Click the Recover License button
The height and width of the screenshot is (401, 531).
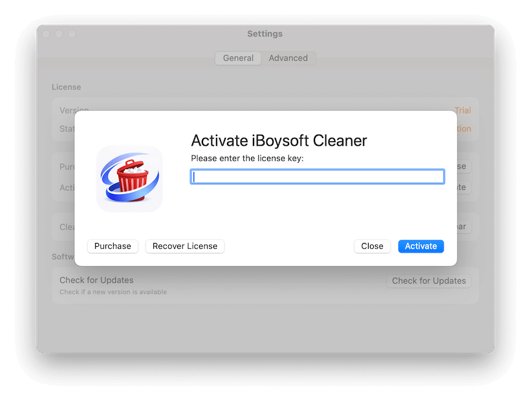pos(185,246)
